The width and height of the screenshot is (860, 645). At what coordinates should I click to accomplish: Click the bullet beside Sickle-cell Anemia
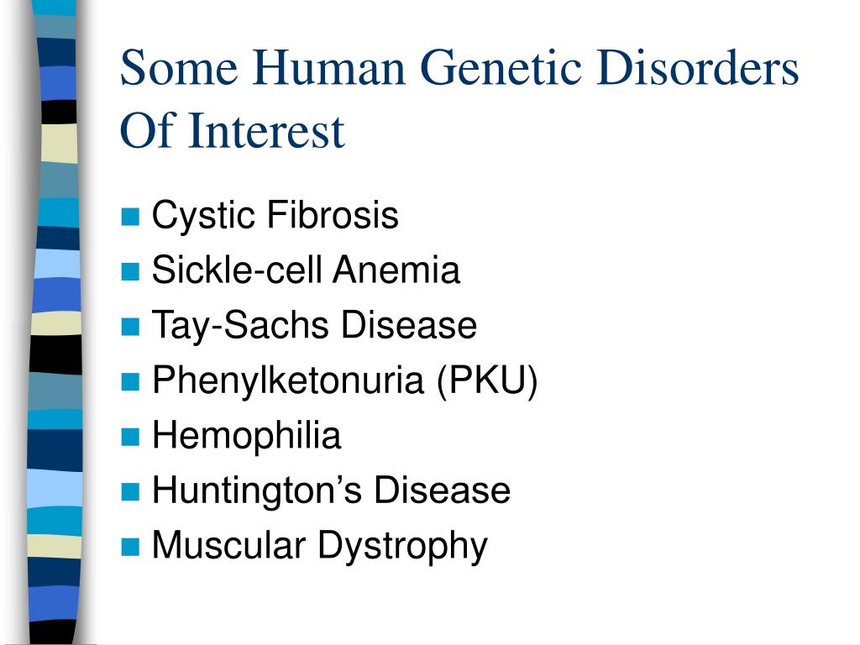130,271
